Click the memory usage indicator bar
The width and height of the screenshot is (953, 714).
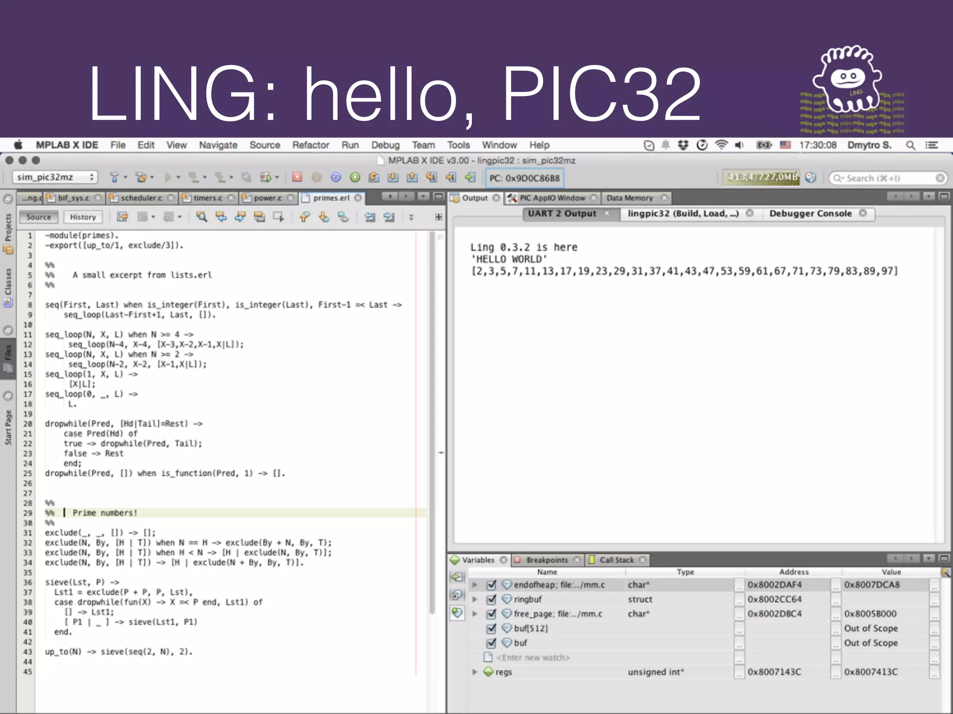(x=762, y=178)
